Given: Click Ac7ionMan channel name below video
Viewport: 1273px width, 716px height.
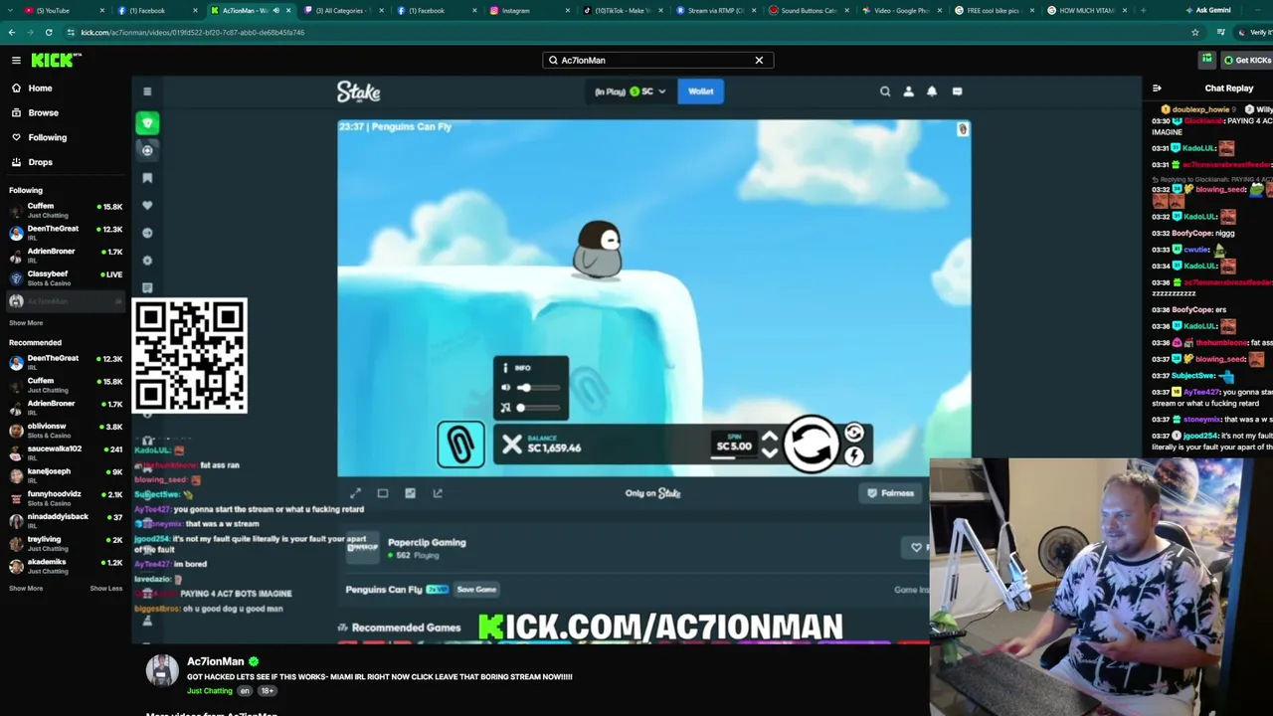Looking at the screenshot, I should pyautogui.click(x=216, y=661).
